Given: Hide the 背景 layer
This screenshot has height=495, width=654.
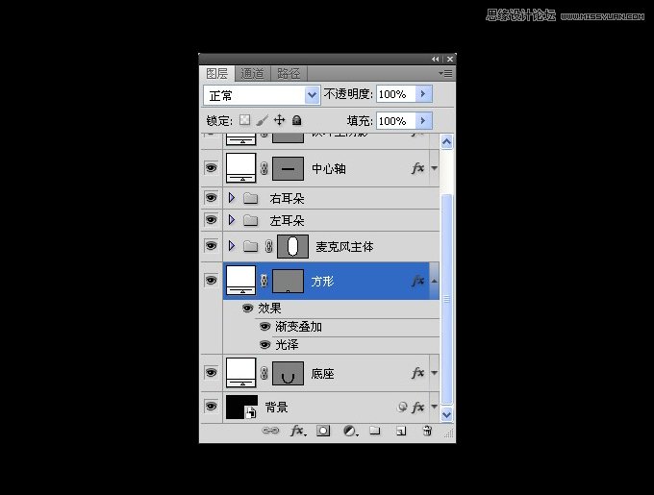Looking at the screenshot, I should tap(211, 406).
